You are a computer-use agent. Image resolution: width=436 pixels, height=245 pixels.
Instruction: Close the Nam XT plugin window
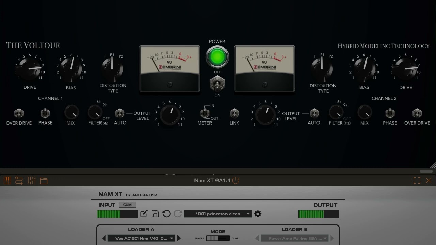tap(429, 180)
